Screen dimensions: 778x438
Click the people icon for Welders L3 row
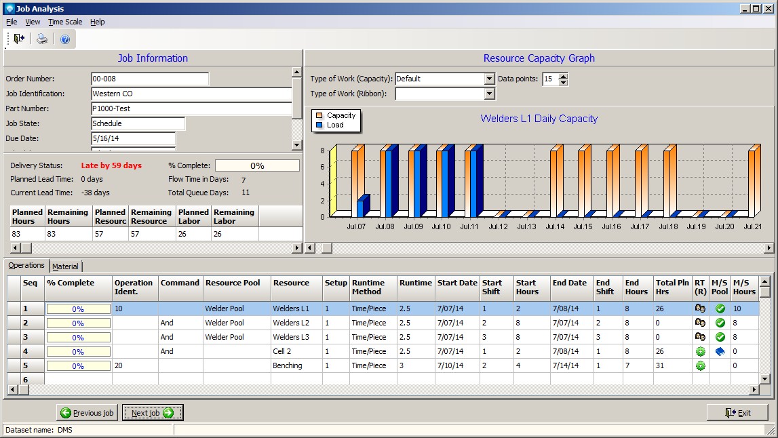tap(700, 337)
